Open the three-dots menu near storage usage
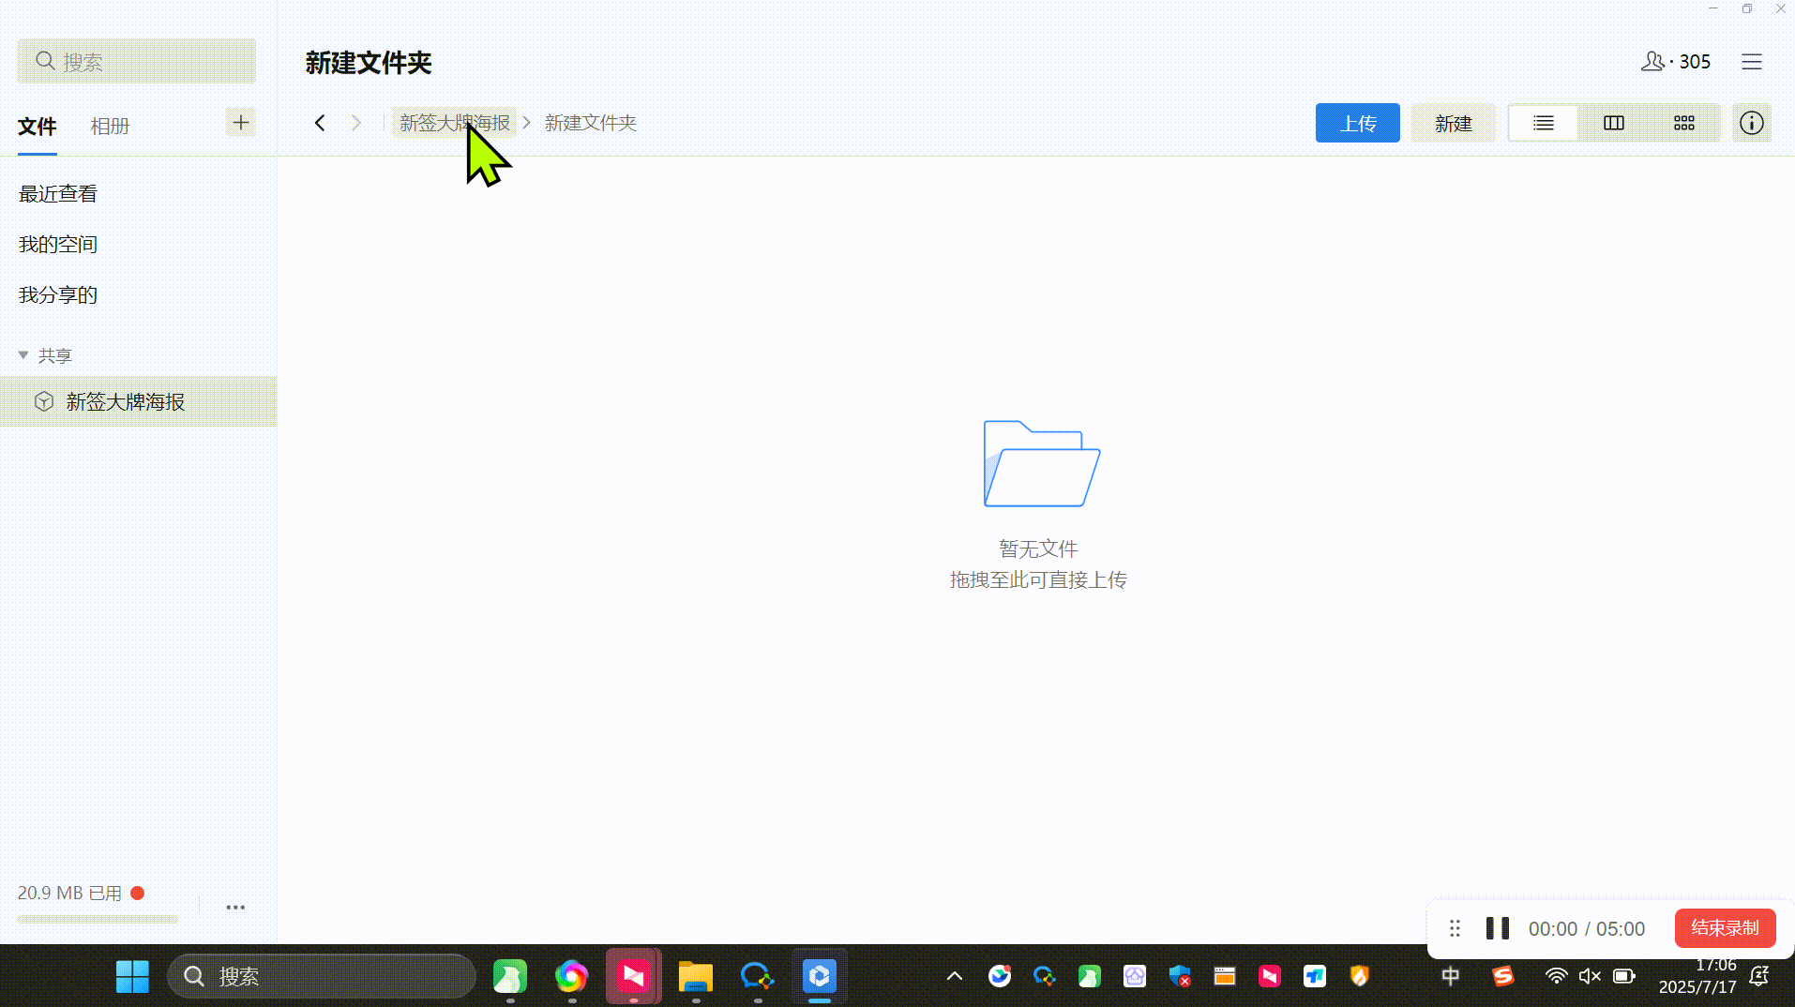This screenshot has height=1007, width=1795. click(x=235, y=907)
